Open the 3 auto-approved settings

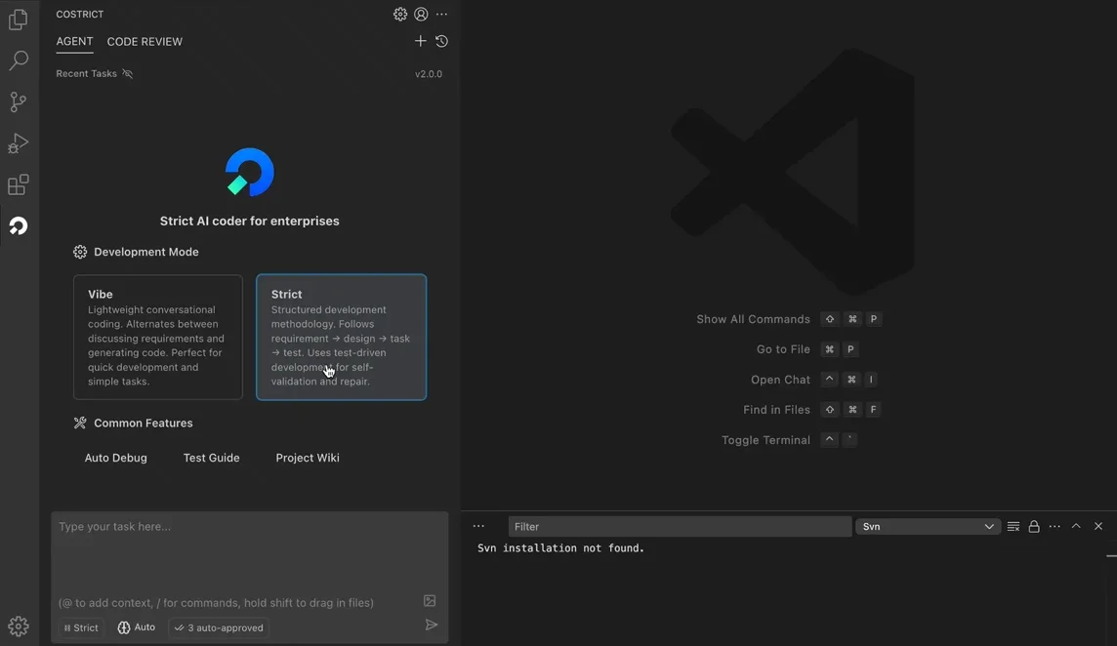point(219,627)
